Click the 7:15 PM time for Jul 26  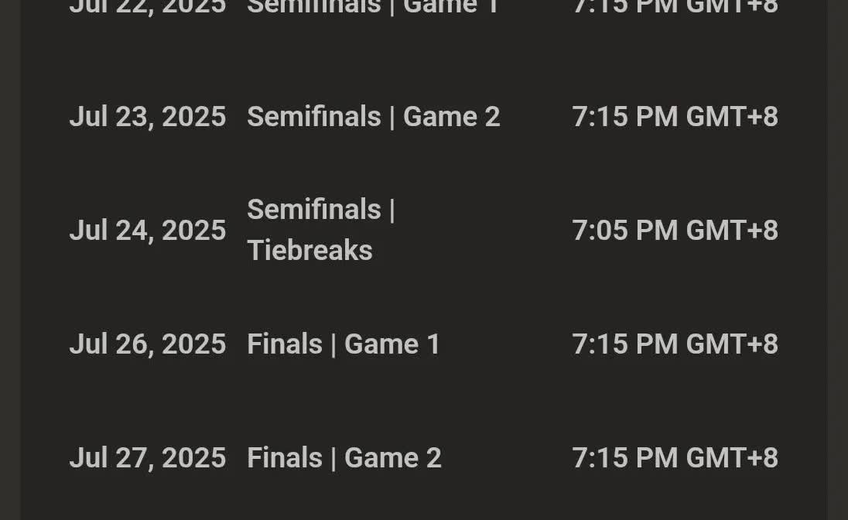[675, 344]
